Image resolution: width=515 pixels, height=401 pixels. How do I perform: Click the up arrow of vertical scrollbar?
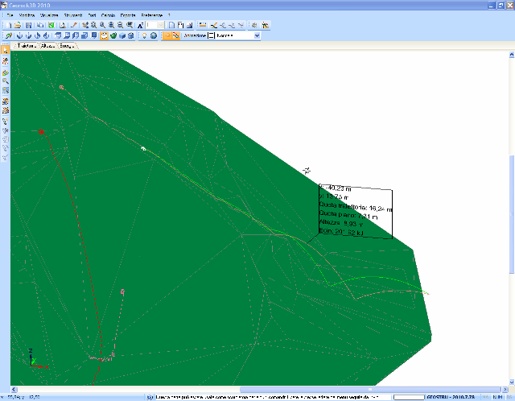pyautogui.click(x=512, y=55)
